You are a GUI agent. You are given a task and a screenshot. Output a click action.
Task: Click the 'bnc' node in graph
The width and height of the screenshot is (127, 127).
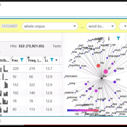[x=115, y=82]
